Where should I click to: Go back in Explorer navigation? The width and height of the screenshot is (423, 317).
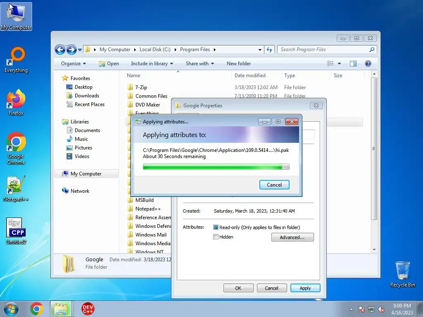pyautogui.click(x=60, y=50)
